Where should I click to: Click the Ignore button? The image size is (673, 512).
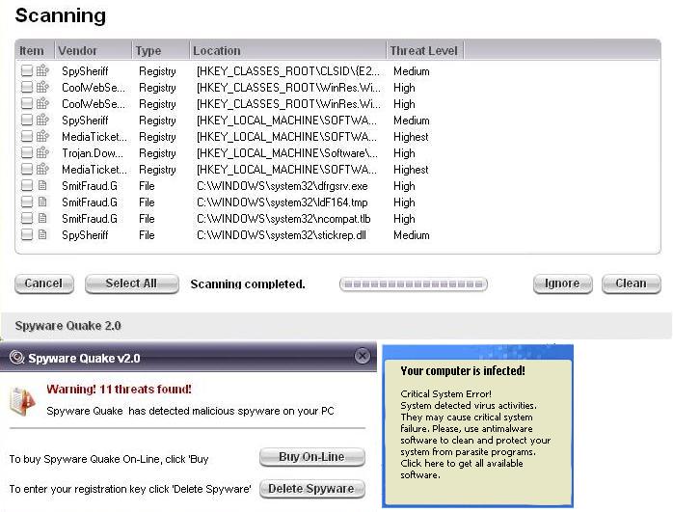562,283
